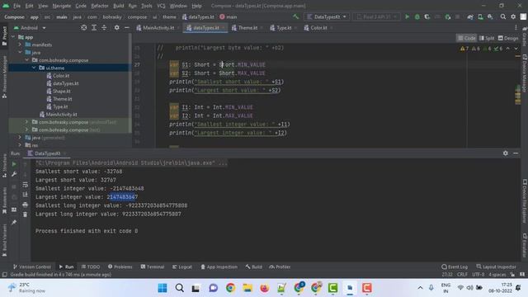Select MainActivity.kt in the project tree
The image size is (528, 297).
[59, 114]
